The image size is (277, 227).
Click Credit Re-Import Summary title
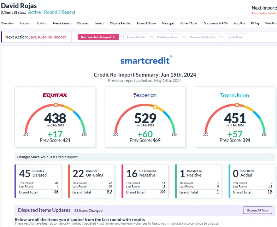145,75
